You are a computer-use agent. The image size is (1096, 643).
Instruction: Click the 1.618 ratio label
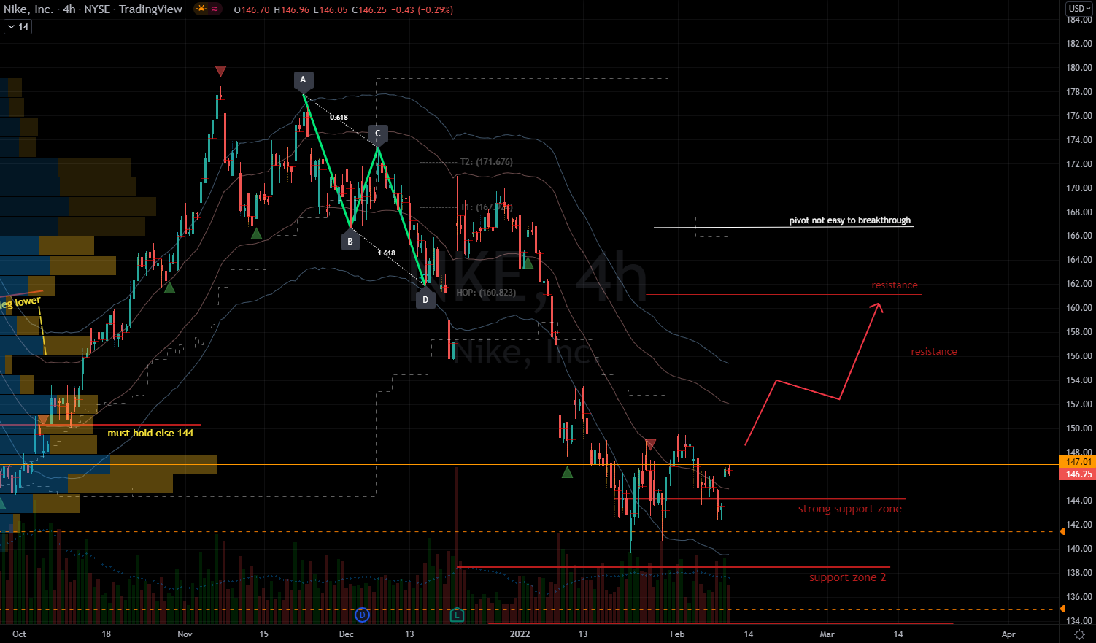tap(387, 253)
